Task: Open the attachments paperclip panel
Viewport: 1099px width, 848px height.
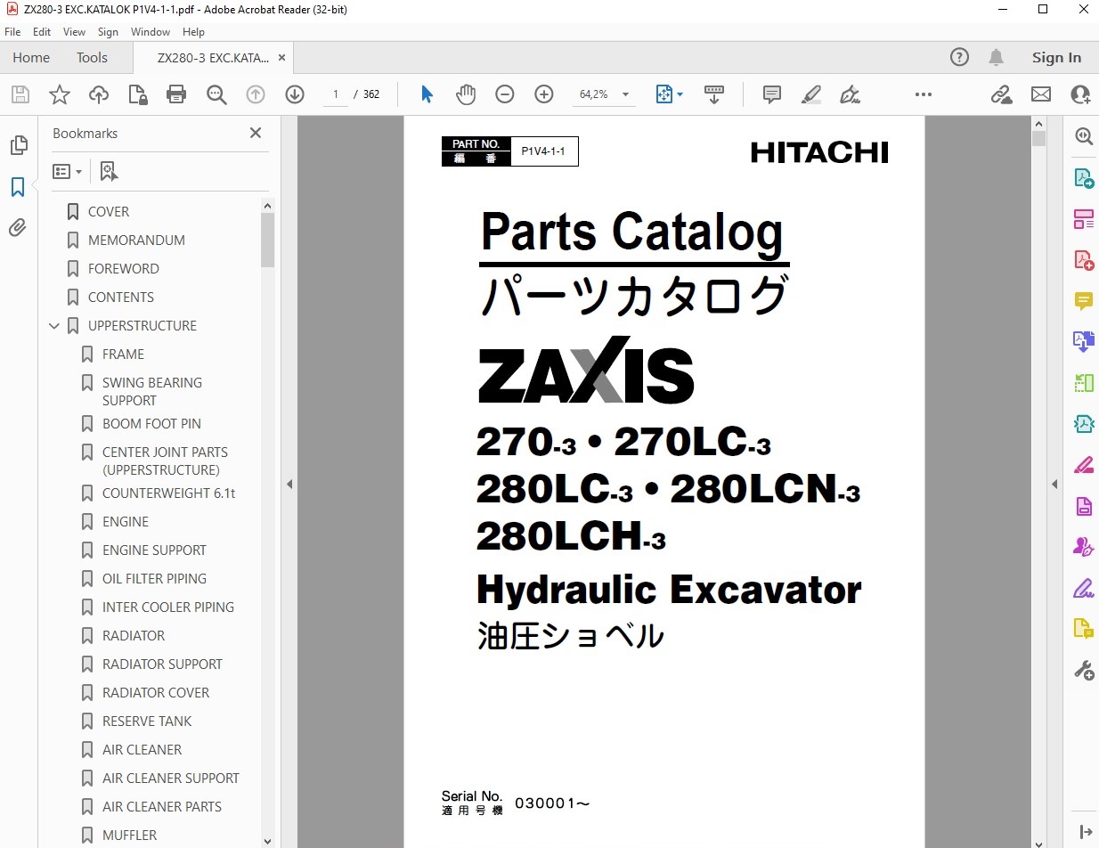Action: 18,228
